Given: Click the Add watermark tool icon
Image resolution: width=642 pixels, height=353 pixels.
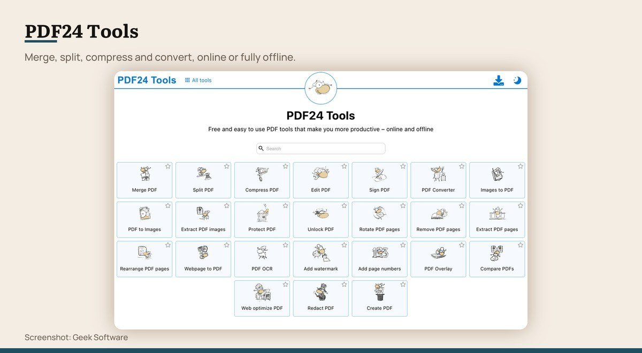Looking at the screenshot, I should pyautogui.click(x=321, y=253).
